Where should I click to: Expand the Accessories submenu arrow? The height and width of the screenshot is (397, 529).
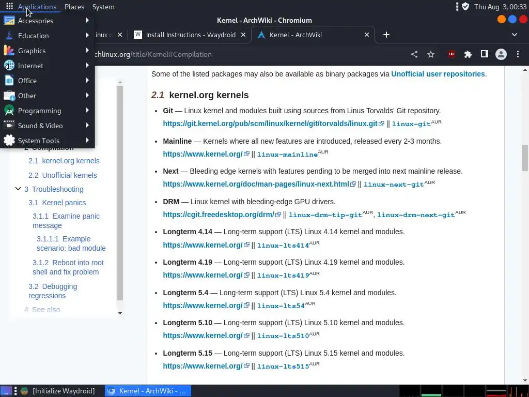point(87,20)
